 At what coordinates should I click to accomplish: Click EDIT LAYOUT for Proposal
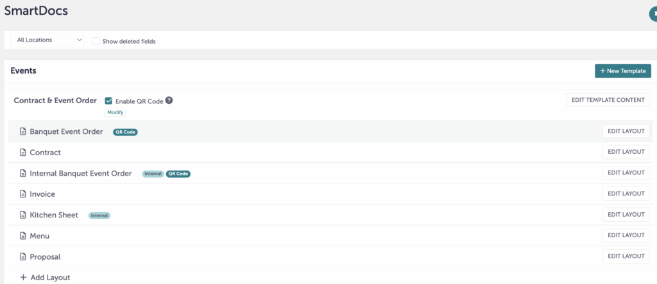(x=626, y=256)
